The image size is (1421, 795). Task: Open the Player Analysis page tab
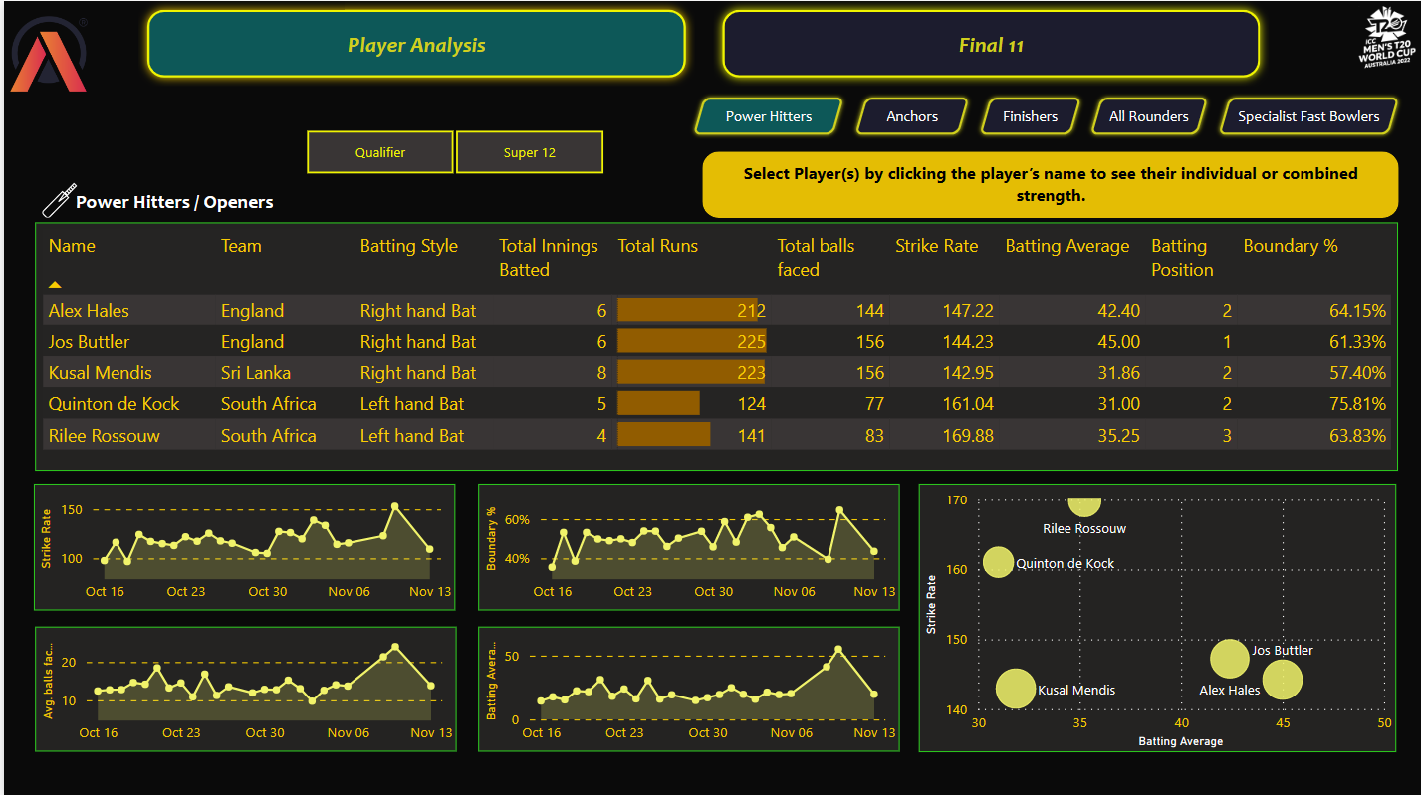tap(416, 45)
